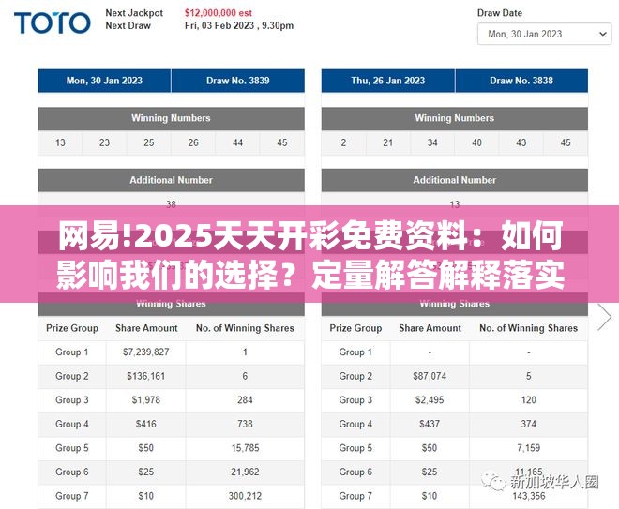Screen dimensions: 619x509
Task: Click the next draw arrow chevron
Action: tap(604, 317)
